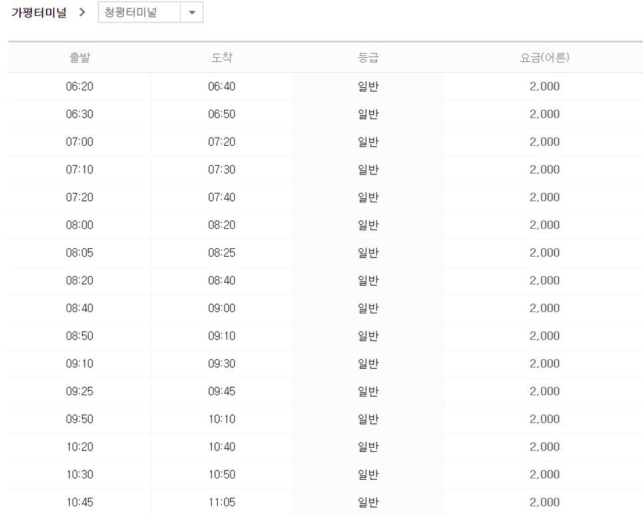
Task: Click the 2,000 fare in the 09:10 row
Action: 544,364
